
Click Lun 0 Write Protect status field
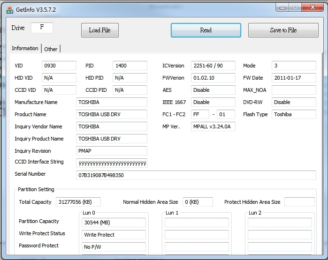[x=114, y=235]
